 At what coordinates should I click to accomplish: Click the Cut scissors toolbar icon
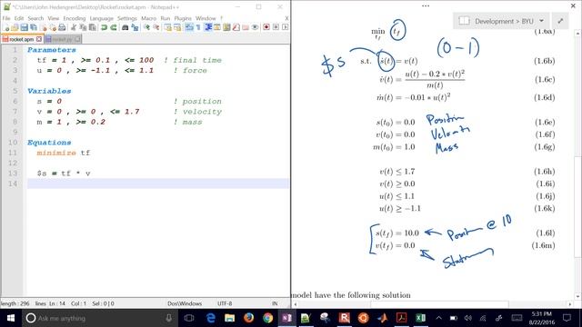click(x=74, y=27)
